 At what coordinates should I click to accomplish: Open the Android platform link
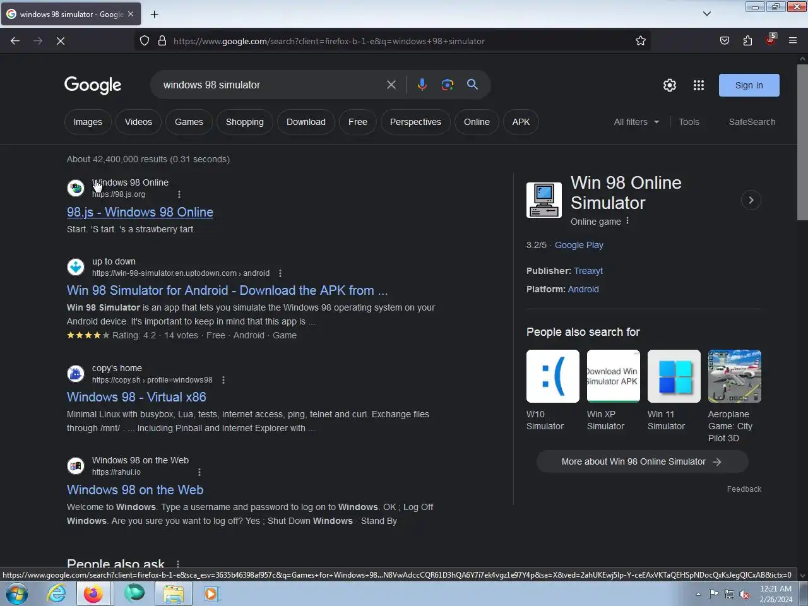583,289
